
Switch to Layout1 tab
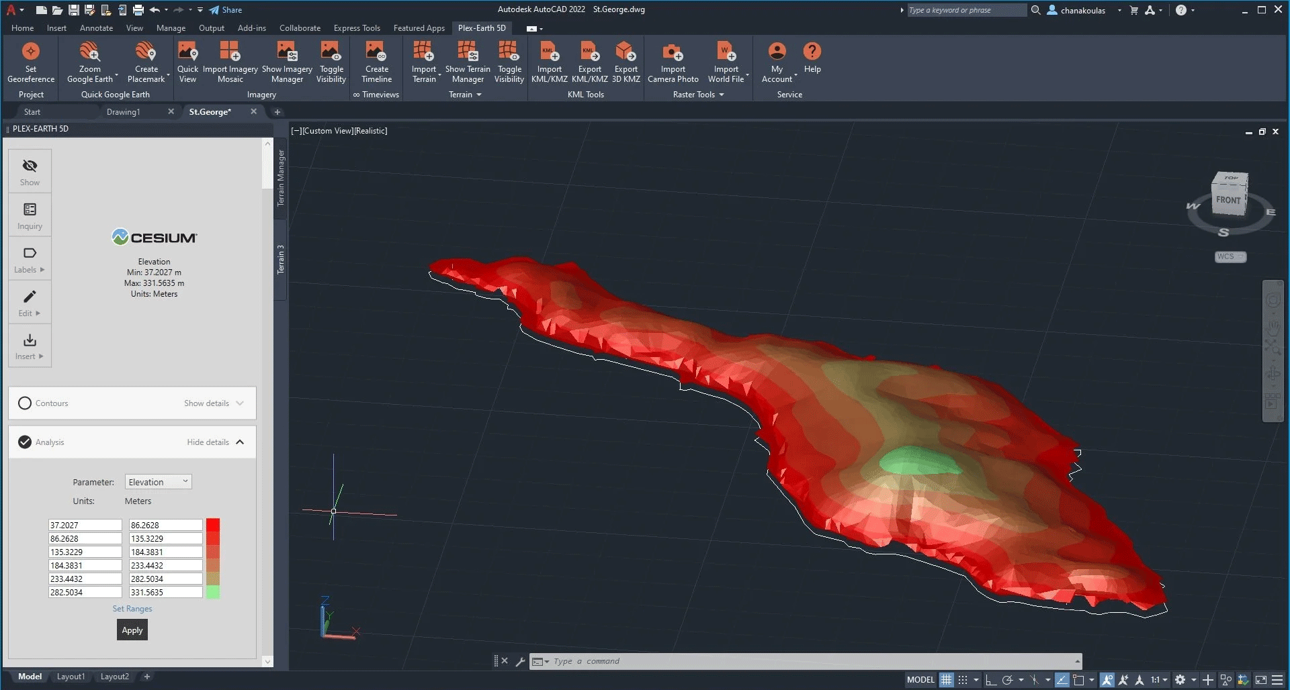pos(71,677)
